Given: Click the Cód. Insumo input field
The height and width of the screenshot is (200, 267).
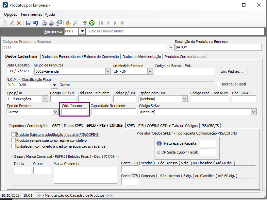Looking at the screenshot, I should (x=75, y=112).
